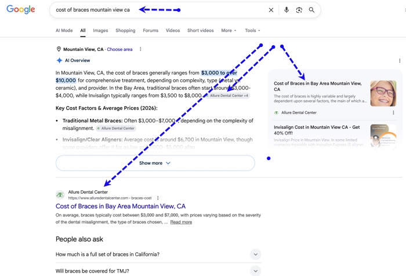The height and width of the screenshot is (276, 406).
Task: Click the 'Mountain View, CA' location text
Action: click(x=83, y=49)
